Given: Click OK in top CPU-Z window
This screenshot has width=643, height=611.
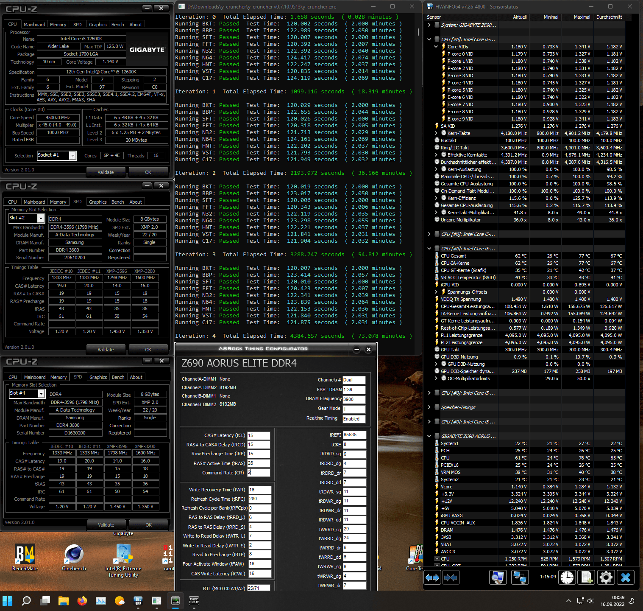Looking at the screenshot, I should point(148,172).
